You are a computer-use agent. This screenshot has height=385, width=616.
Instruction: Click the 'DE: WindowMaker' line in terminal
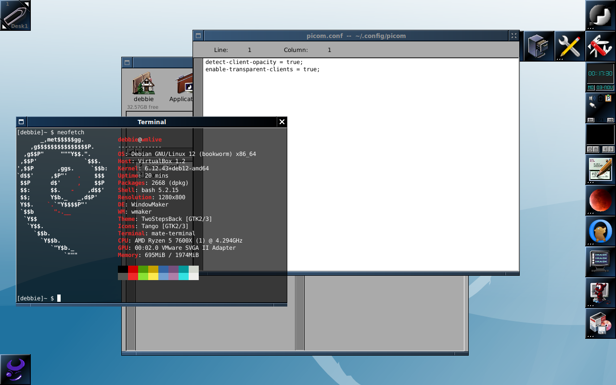point(143,205)
